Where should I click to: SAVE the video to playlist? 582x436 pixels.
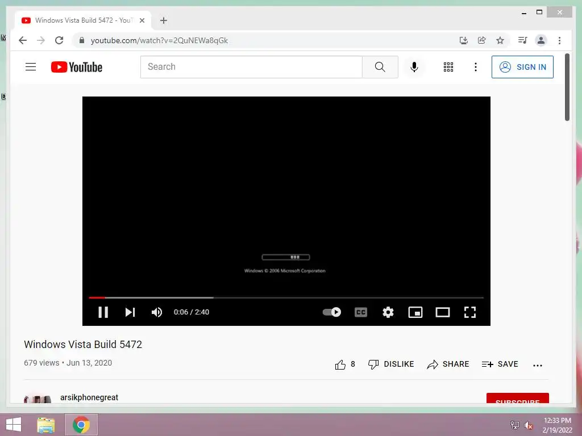pyautogui.click(x=500, y=364)
